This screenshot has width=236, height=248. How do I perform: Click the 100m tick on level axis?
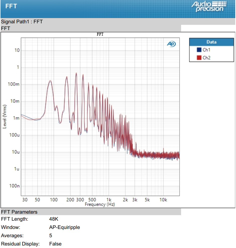pyautogui.click(x=14, y=84)
